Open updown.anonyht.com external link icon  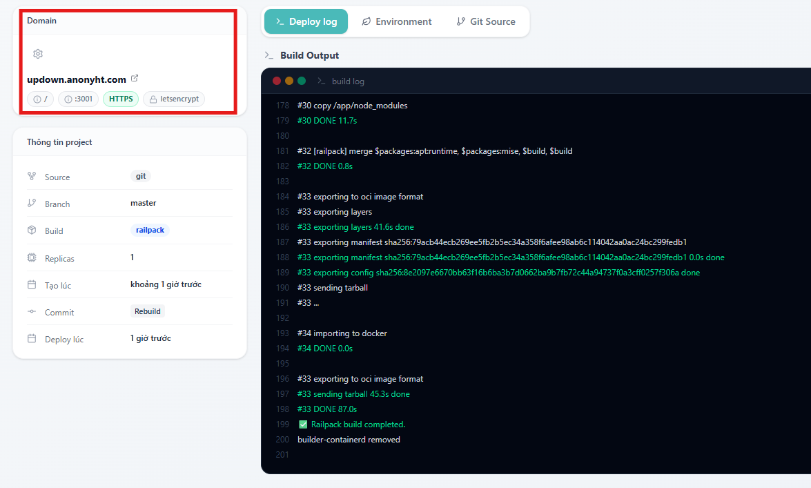coord(135,79)
